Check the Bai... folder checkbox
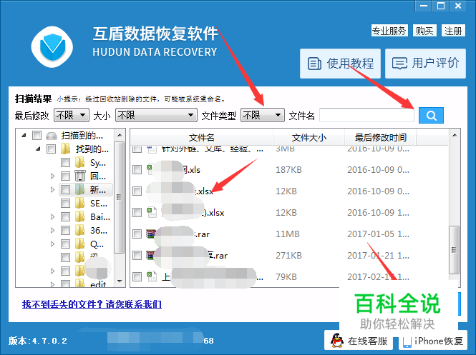The image size is (476, 355). click(x=65, y=216)
